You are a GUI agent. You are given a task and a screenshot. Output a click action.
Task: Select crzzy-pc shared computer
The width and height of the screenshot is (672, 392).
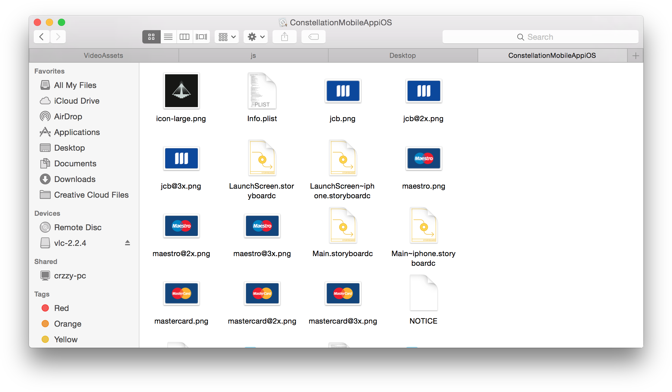click(84, 276)
